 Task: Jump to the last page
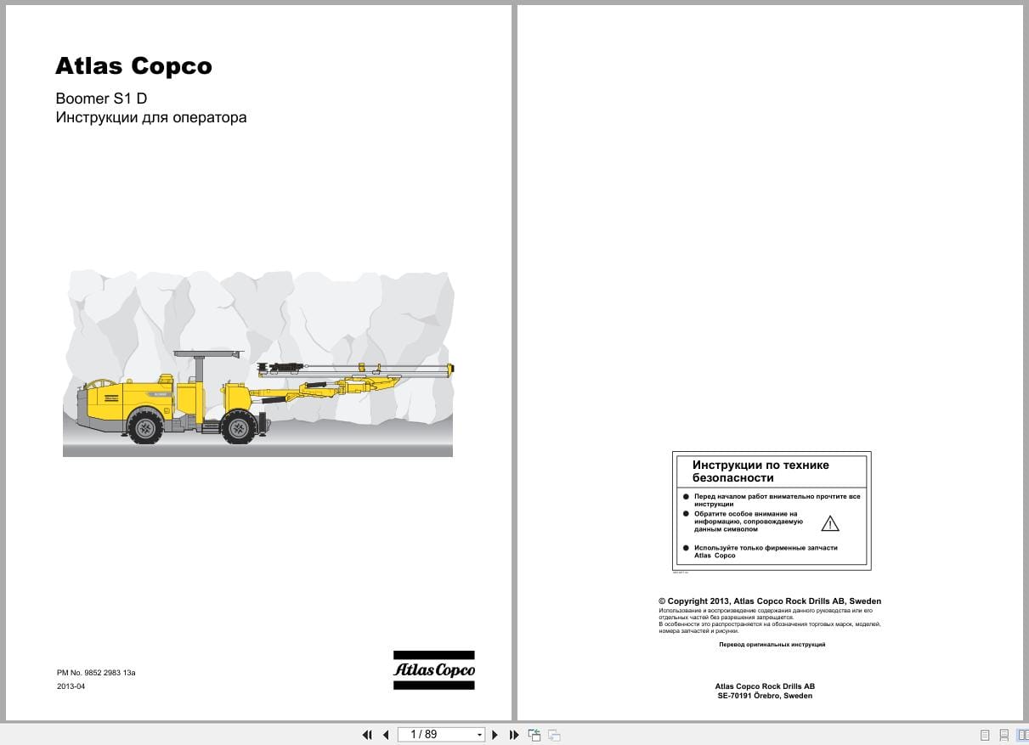click(x=513, y=735)
